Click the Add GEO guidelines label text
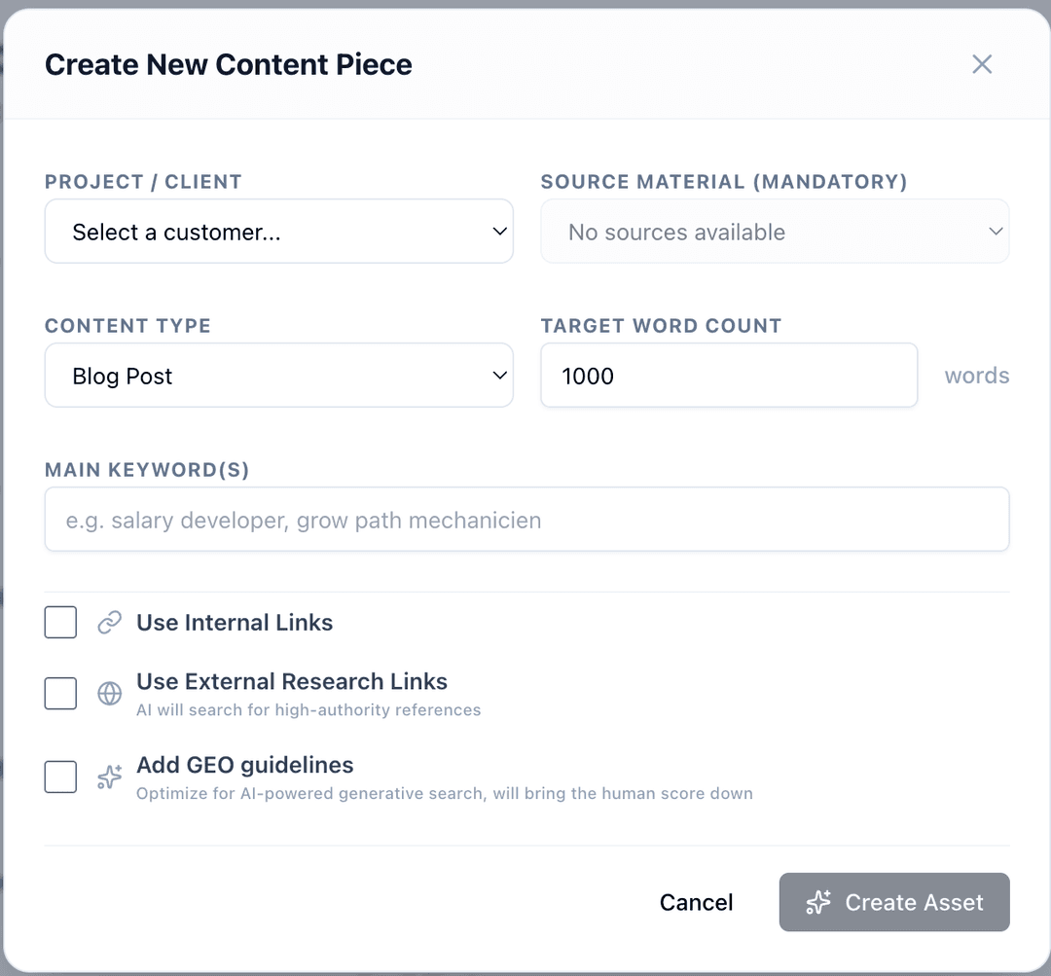Image resolution: width=1051 pixels, height=976 pixels. tap(245, 765)
